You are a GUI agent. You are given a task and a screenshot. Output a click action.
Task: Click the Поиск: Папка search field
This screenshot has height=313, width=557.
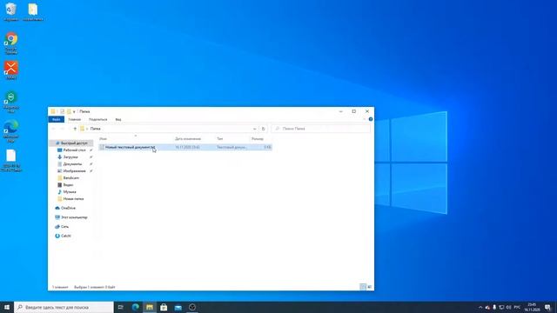(321, 129)
